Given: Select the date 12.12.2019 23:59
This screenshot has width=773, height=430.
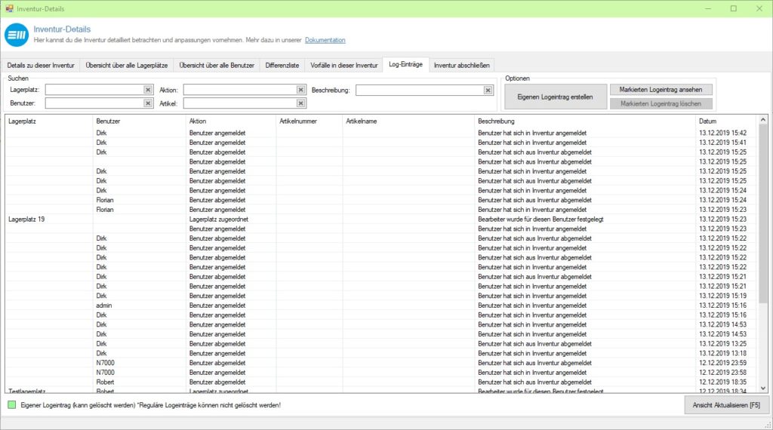Looking at the screenshot, I should coord(722,363).
